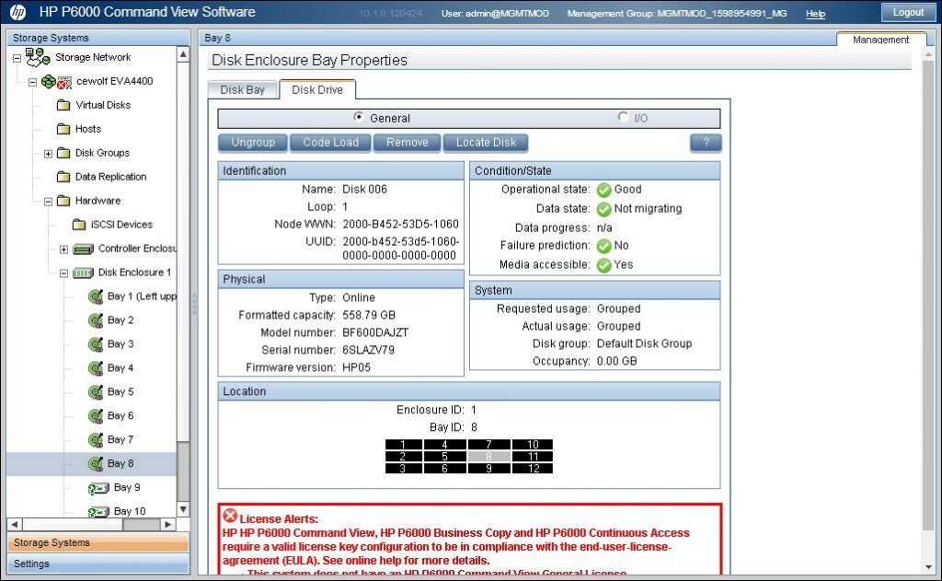Select the I/O radio button
The image size is (942, 581).
coord(623,117)
